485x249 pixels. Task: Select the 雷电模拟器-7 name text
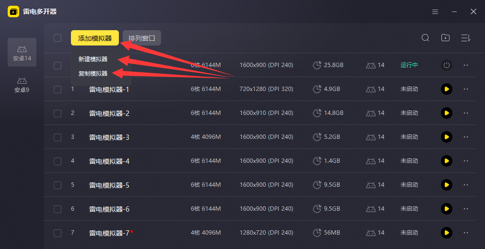coord(109,233)
